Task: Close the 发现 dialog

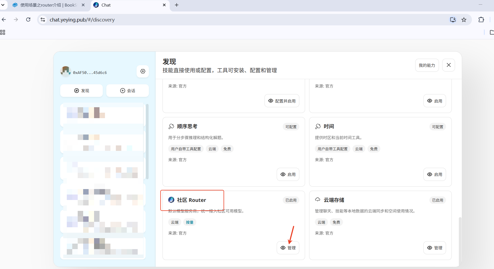Action: [x=448, y=65]
